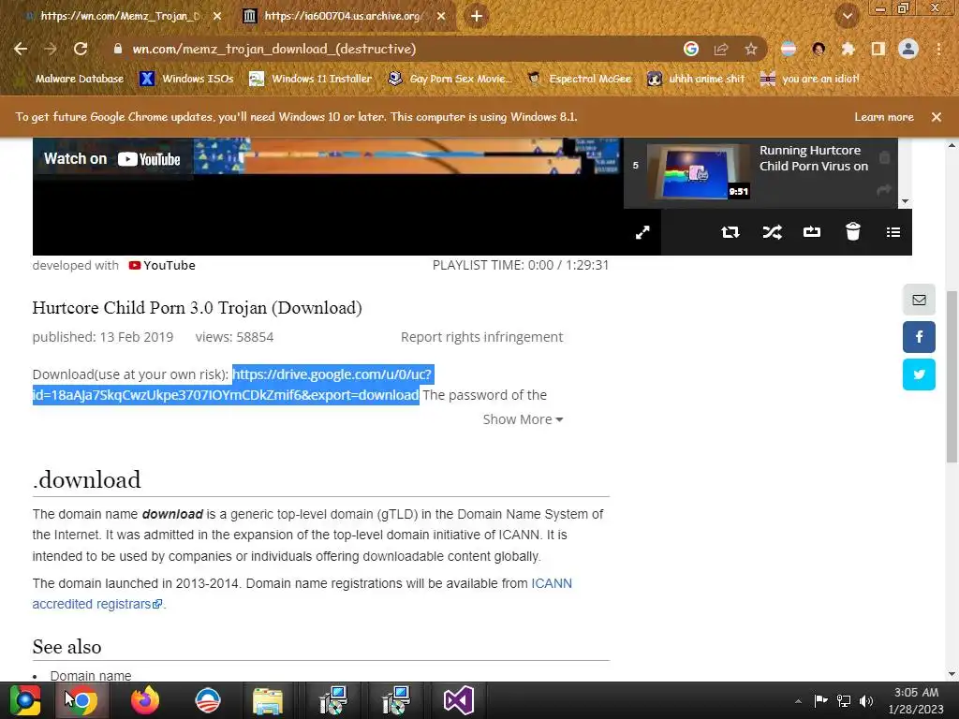Open the Domain name link
This screenshot has height=719, width=959.
91,676
